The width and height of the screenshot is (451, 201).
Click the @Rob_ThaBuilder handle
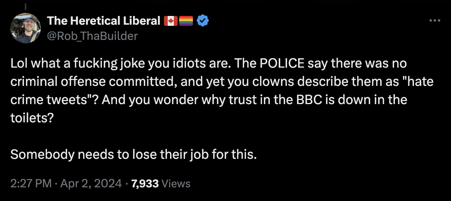(x=92, y=36)
